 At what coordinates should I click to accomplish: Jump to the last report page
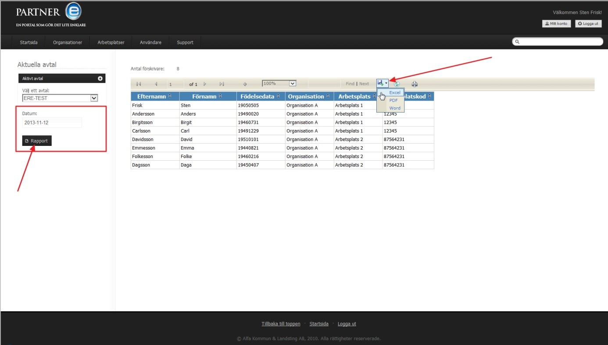coord(222,84)
